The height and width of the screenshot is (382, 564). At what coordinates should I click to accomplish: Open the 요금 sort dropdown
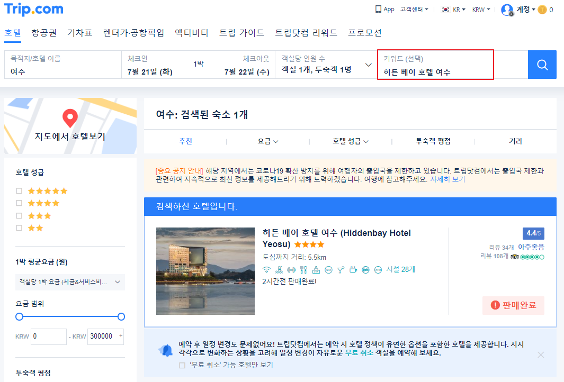(x=268, y=141)
